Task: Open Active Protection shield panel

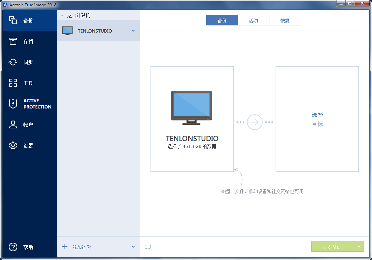Action: click(13, 104)
